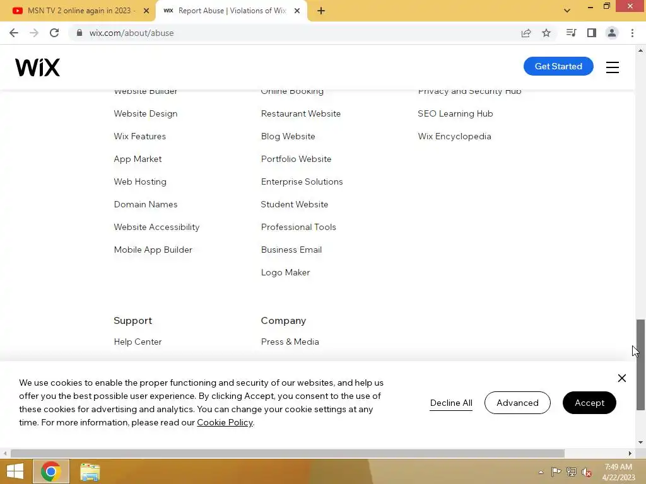Open the Website Design link
Image resolution: width=646 pixels, height=484 pixels.
(146, 113)
